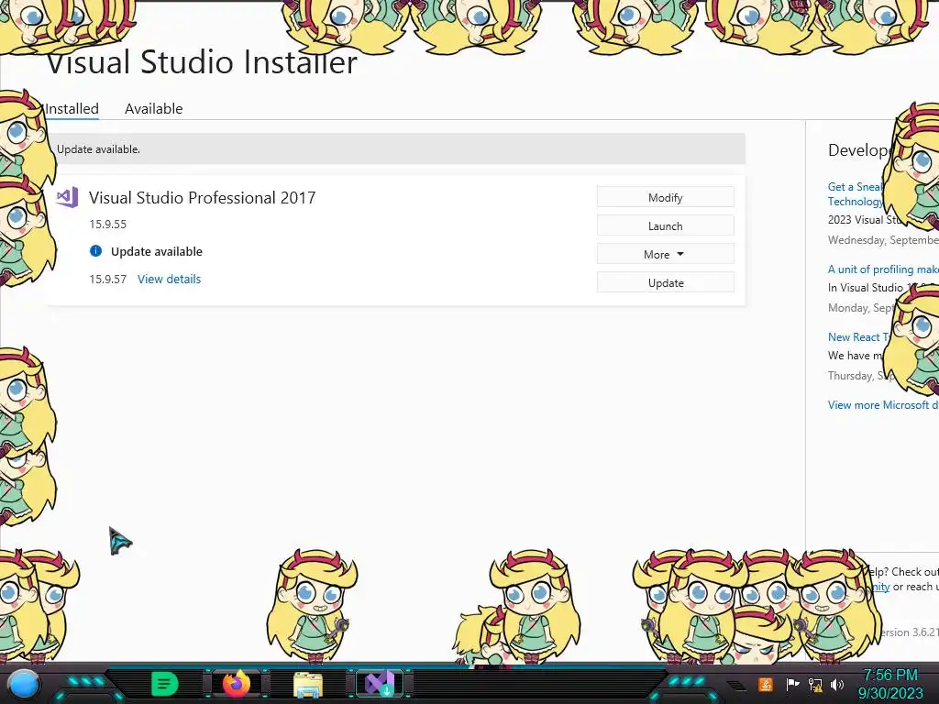Click the network status tray icon
Image resolution: width=939 pixels, height=704 pixels.
pos(814,684)
